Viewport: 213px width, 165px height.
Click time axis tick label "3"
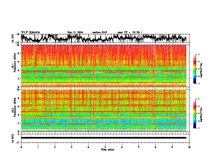[72, 147]
